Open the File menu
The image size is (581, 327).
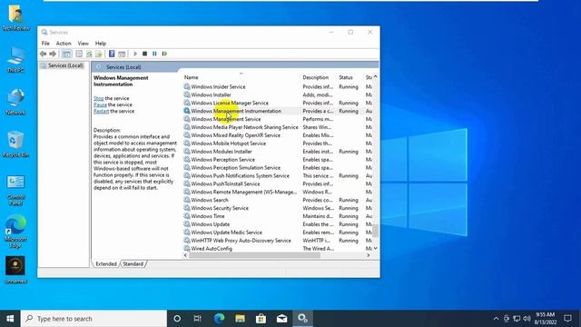[45, 44]
